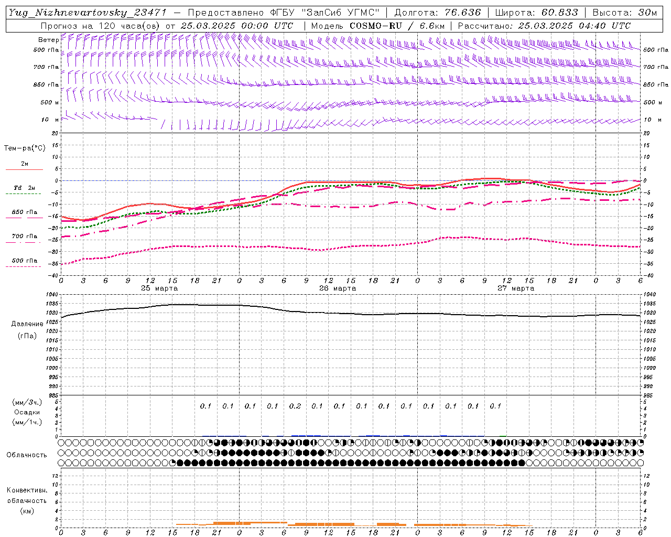Click the 850 гПа temperature legend entry
Viewport: 671px width, 537px height.
[24, 212]
